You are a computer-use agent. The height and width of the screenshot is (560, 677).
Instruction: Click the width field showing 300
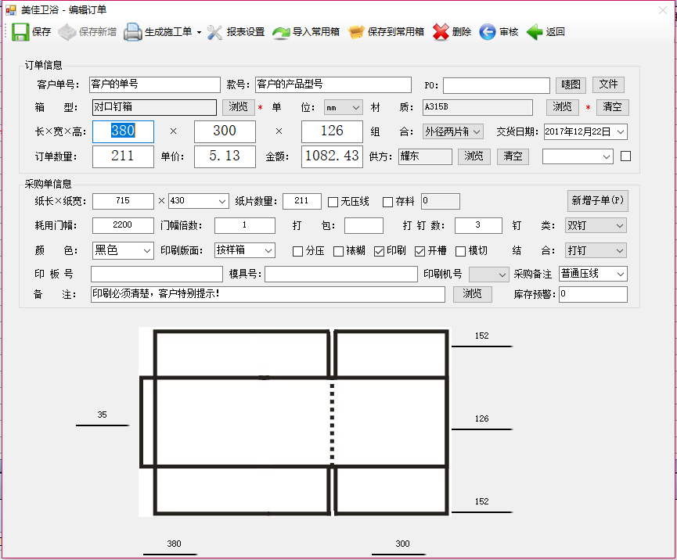coord(225,131)
